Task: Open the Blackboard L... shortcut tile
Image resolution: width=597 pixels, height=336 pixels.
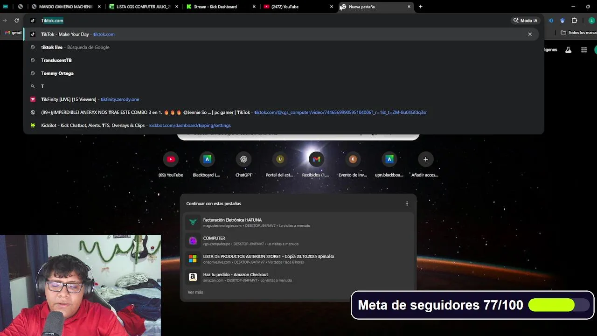Action: tap(207, 165)
